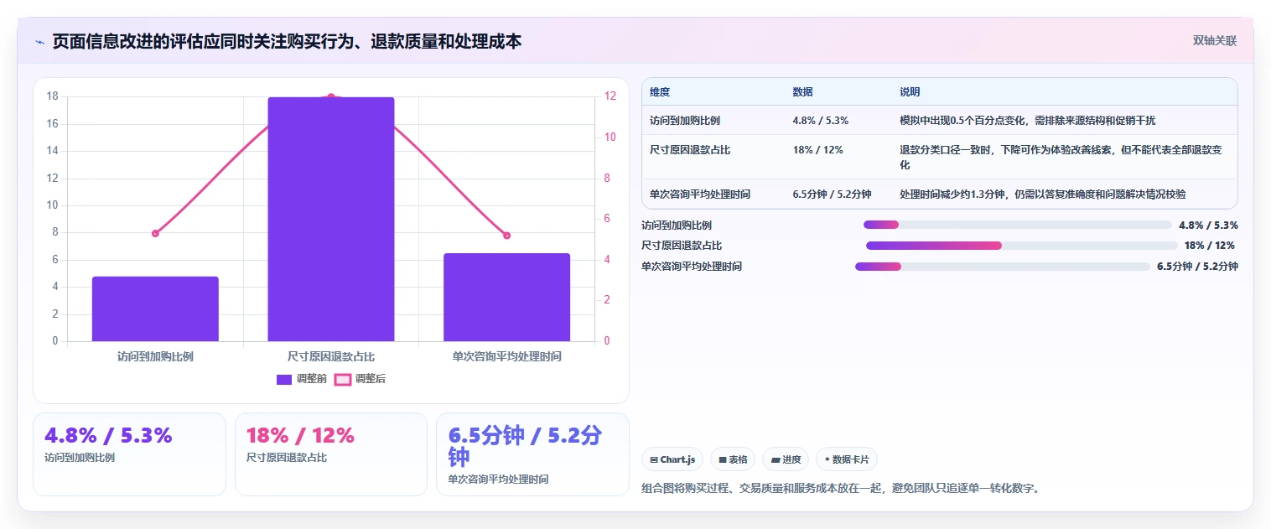Open the 6.5分钟 / 5.2分钟 data card
The image size is (1271, 529).
[532, 454]
